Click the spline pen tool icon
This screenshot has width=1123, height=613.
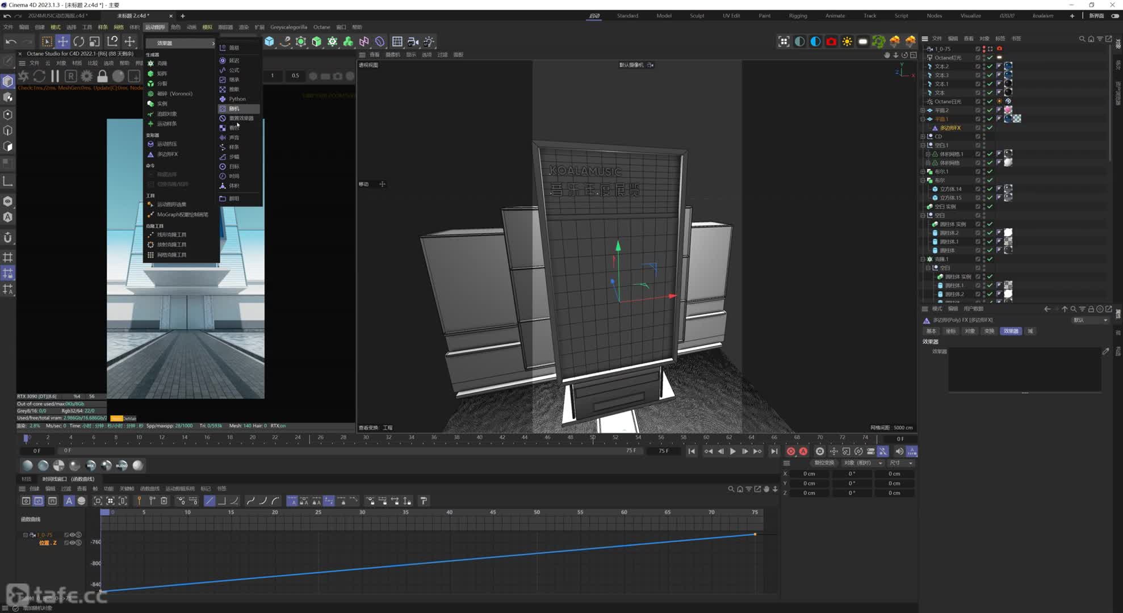click(x=285, y=41)
